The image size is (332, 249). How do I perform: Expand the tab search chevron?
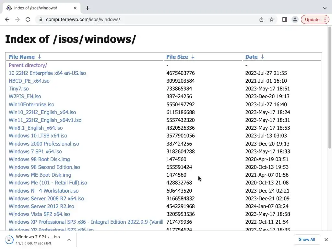[325, 8]
